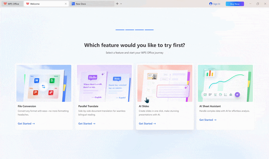Click the purple Hello speech bubble

(93, 78)
